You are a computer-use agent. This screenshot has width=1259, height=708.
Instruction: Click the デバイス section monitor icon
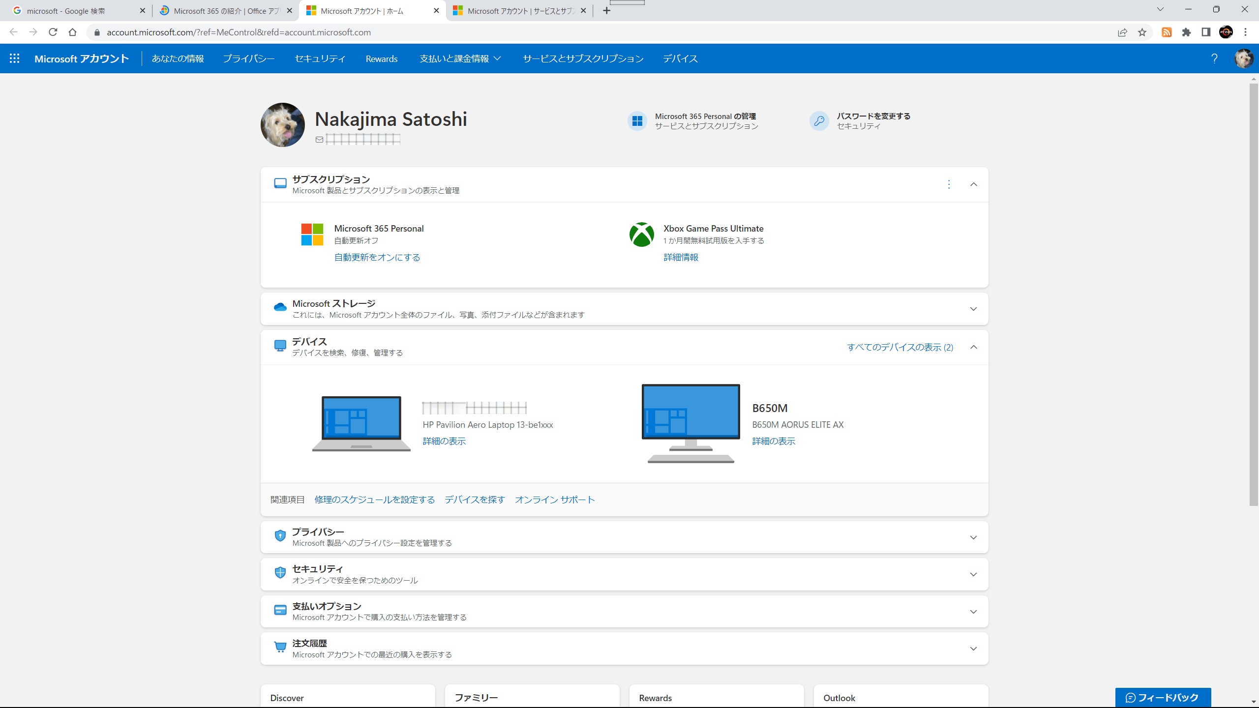(280, 346)
